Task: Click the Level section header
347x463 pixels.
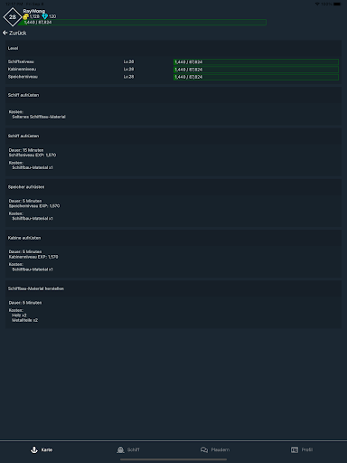Action: click(x=173, y=48)
